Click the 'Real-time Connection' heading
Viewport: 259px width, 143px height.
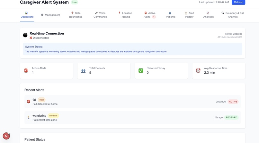(47, 33)
